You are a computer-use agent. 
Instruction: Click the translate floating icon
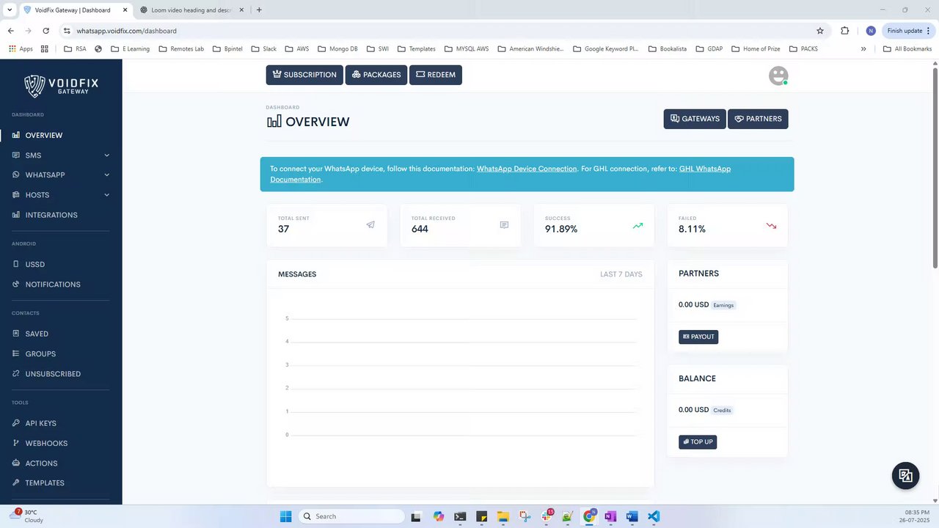tap(905, 476)
